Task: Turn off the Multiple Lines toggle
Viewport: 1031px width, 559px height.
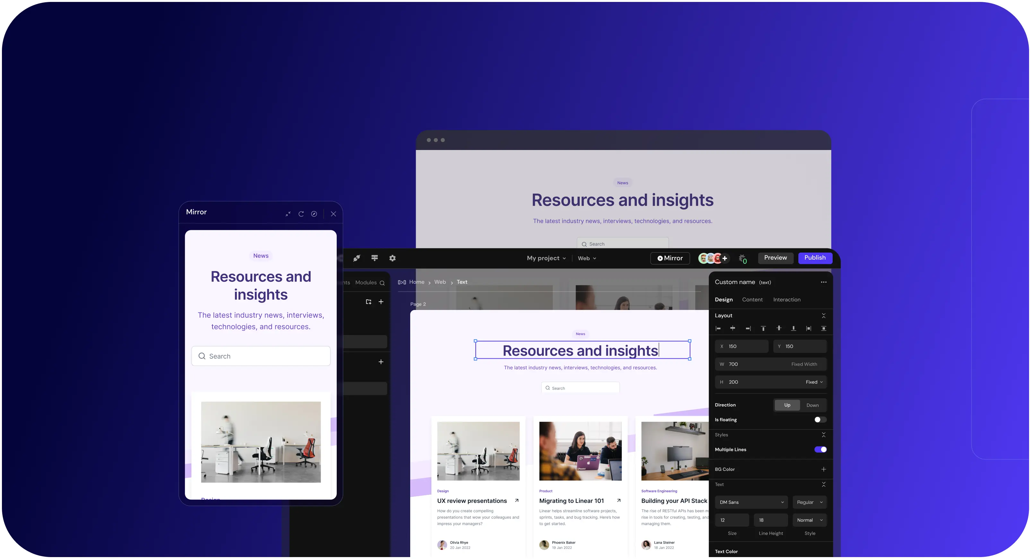Action: tap(820, 449)
